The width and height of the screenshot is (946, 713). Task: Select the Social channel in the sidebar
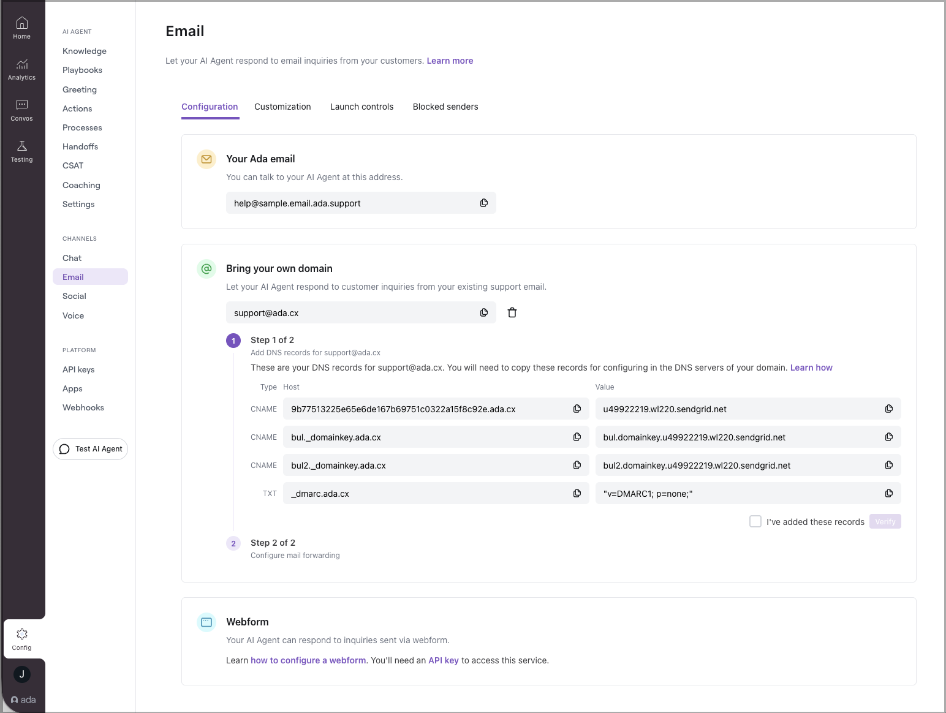[x=74, y=296]
